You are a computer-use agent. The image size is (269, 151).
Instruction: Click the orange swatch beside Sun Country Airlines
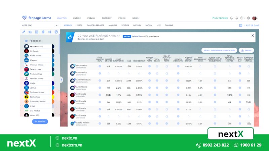click(x=53, y=101)
